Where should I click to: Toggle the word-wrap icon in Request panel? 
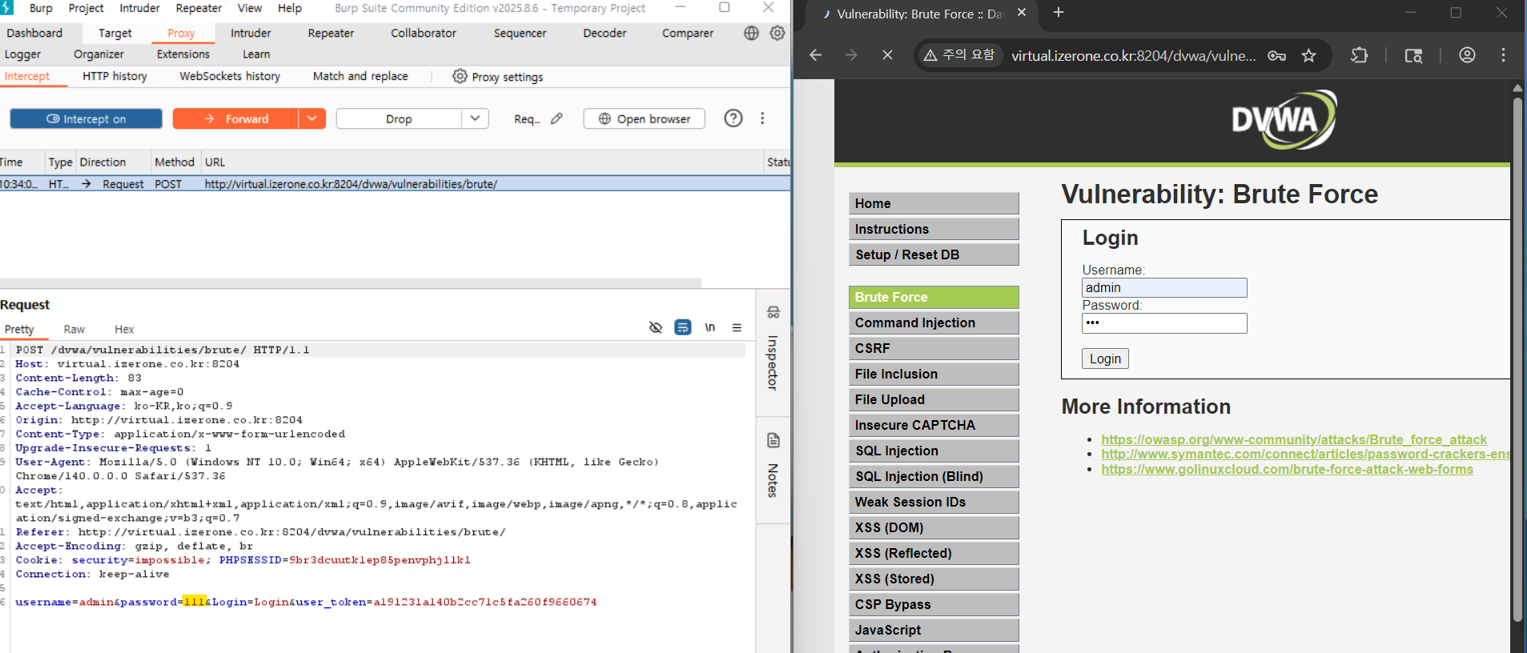click(683, 327)
